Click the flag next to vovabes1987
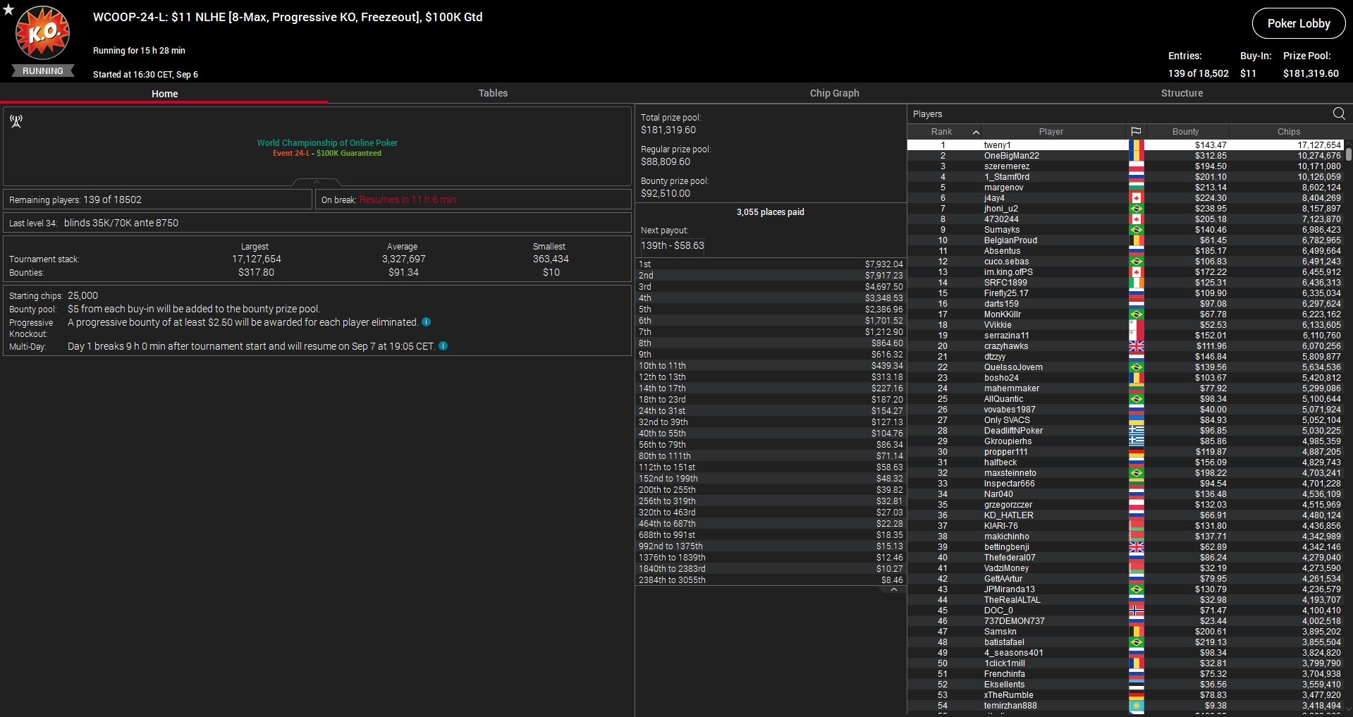Viewport: 1353px width, 717px height. click(1136, 410)
